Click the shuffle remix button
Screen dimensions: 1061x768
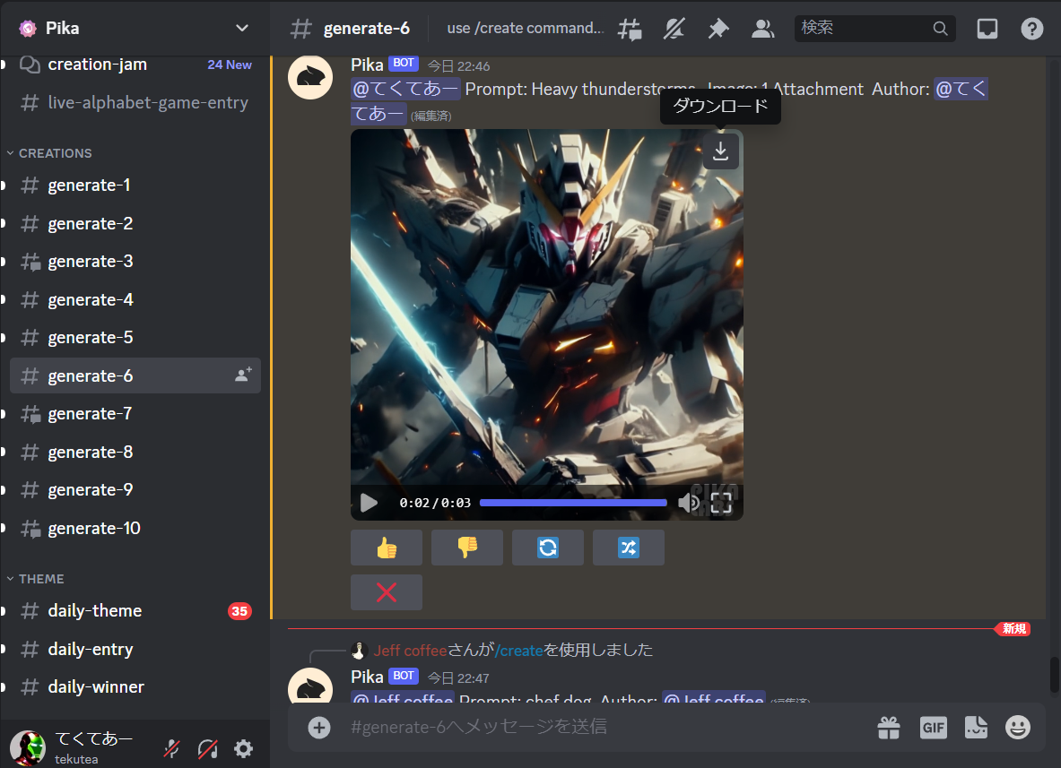[628, 548]
